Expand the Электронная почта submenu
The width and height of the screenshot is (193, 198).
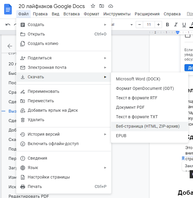64,67
